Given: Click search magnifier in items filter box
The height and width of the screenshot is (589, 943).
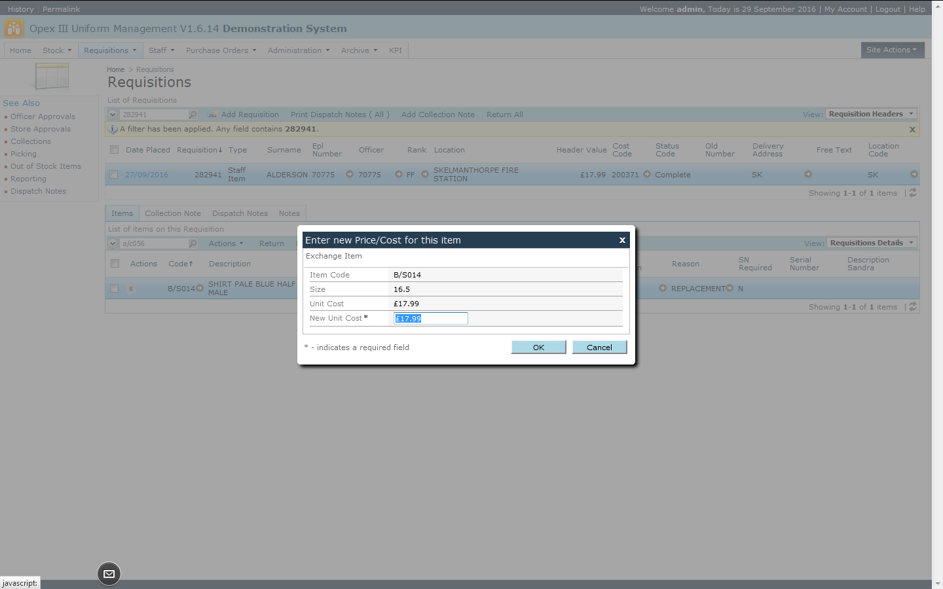Looking at the screenshot, I should click(x=193, y=243).
